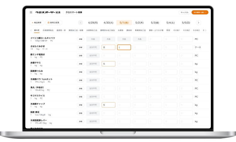Screen dimensions: 236x142
Task: Click さばふぐみがき quantity field showing 8
Action: 109,47
